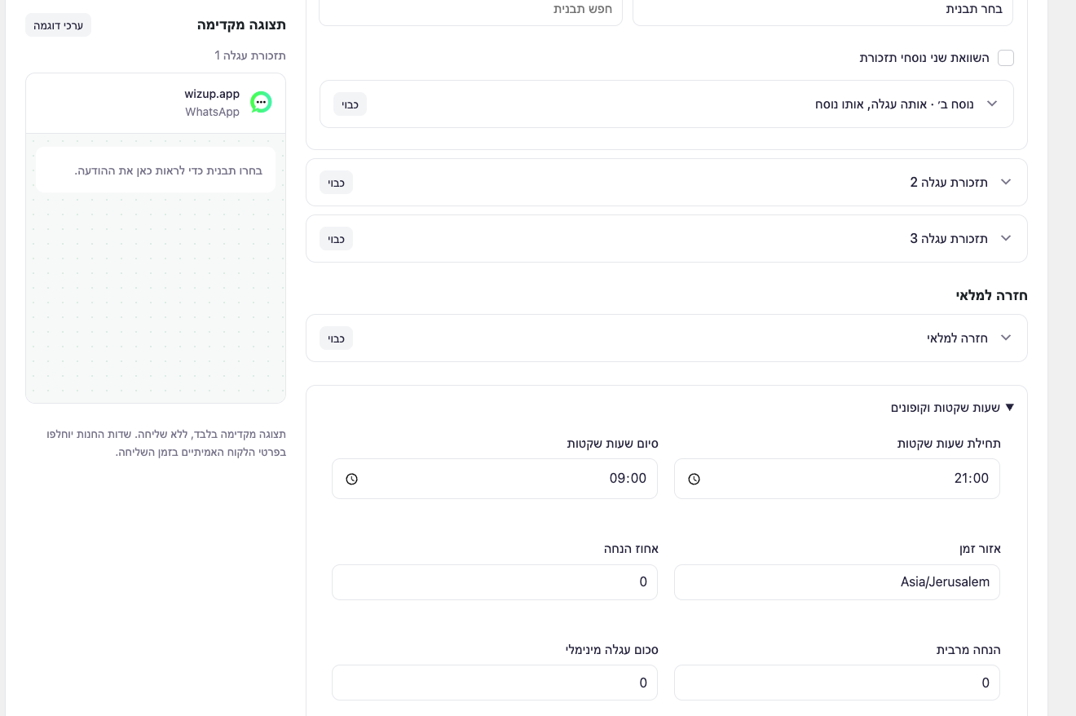Click כבוי badge on תזכורת עגלה 3
The width and height of the screenshot is (1076, 716).
(x=336, y=239)
